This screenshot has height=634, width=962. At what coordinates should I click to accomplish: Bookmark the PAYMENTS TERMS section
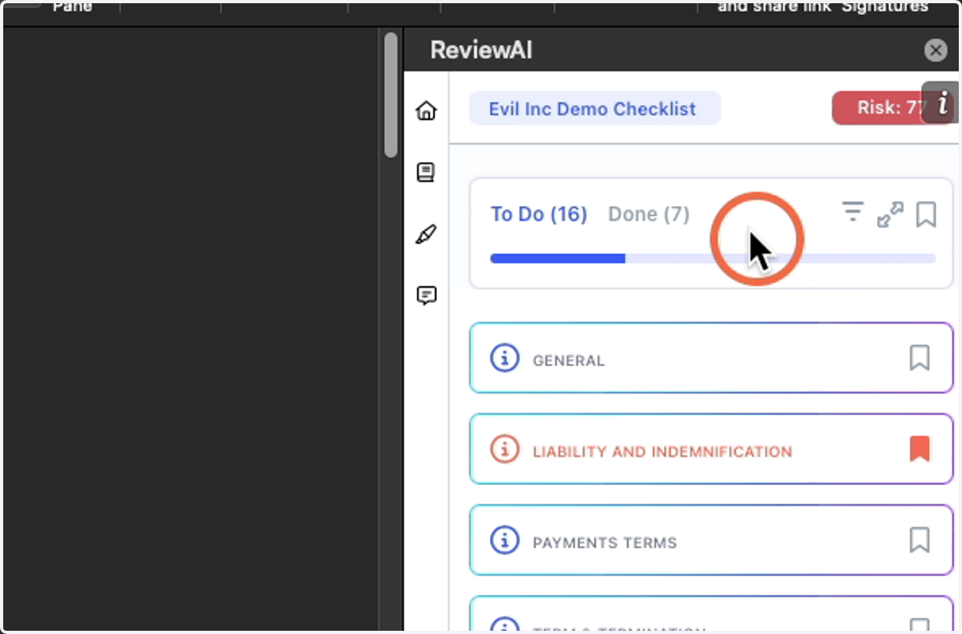(920, 540)
